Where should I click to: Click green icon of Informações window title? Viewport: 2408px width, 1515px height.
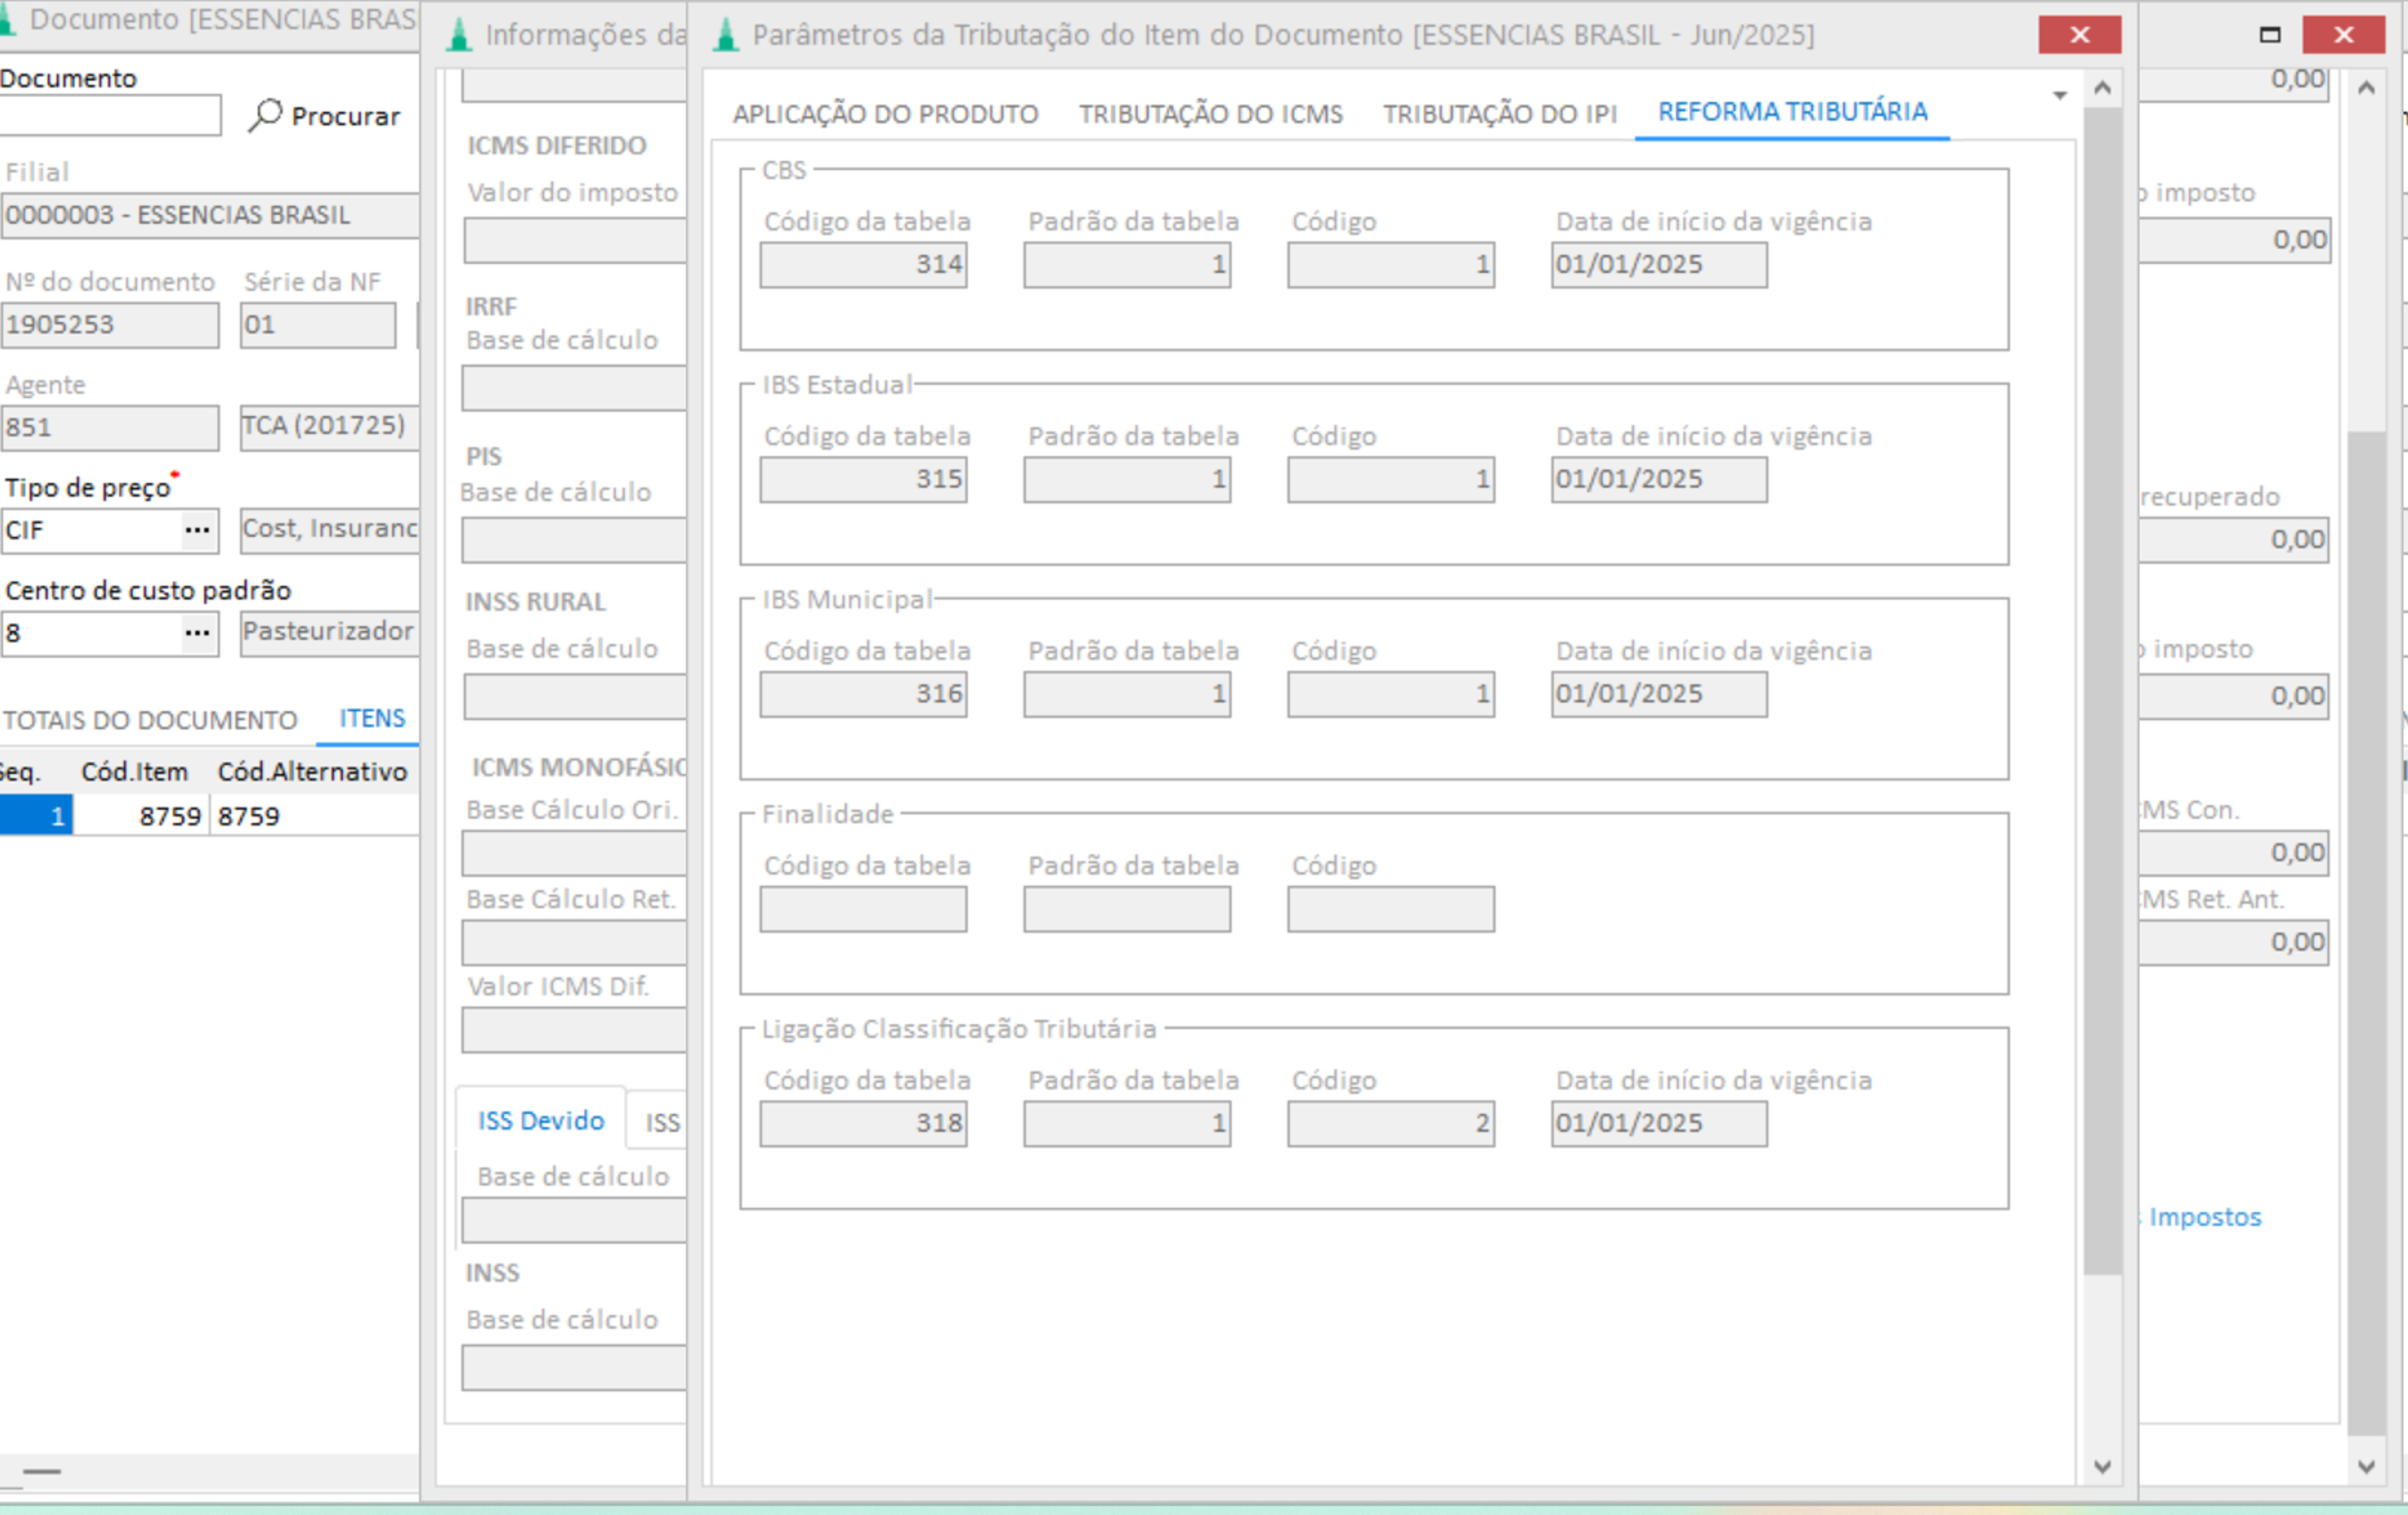(x=459, y=35)
